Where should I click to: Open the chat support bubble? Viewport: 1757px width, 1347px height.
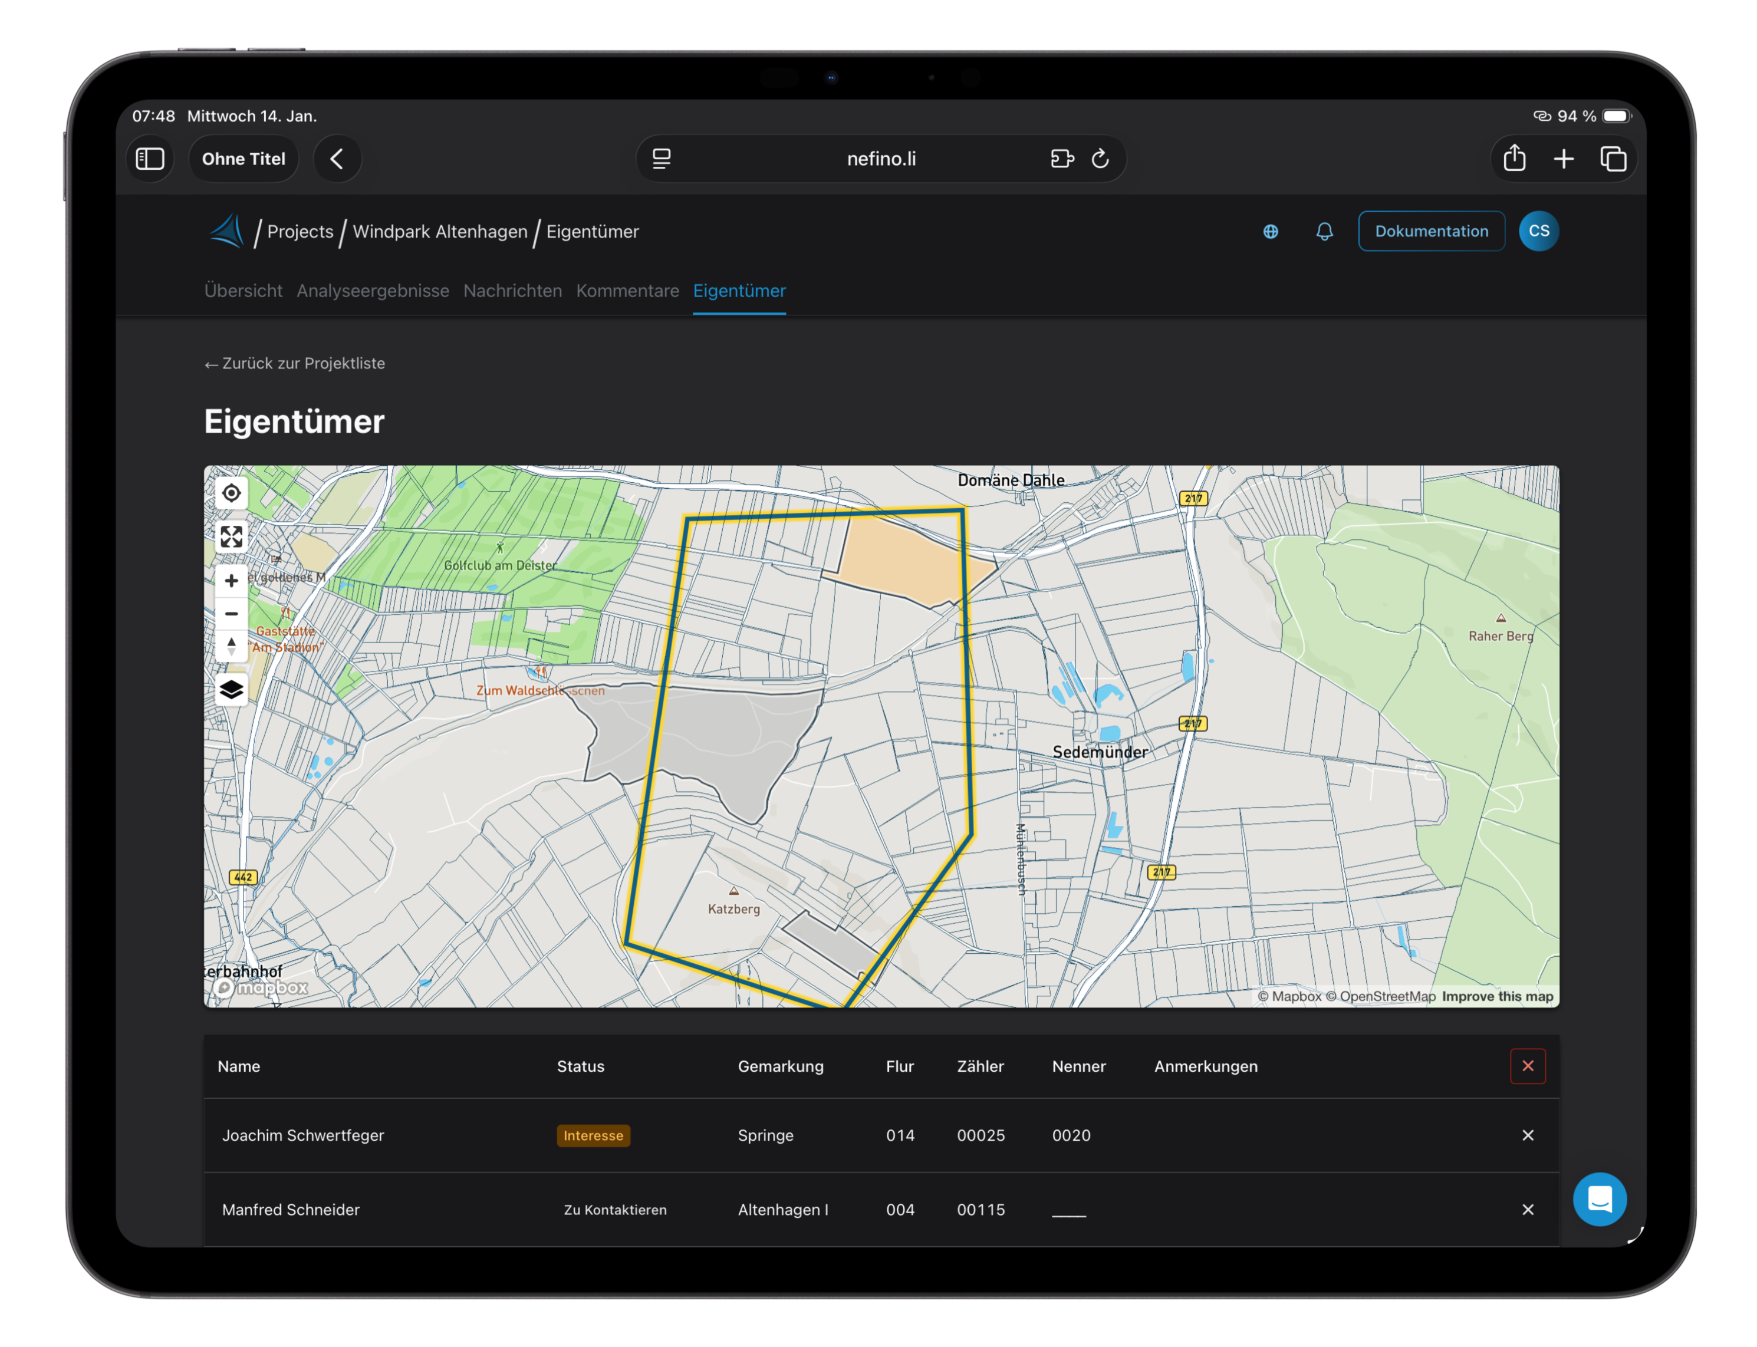tap(1599, 1198)
